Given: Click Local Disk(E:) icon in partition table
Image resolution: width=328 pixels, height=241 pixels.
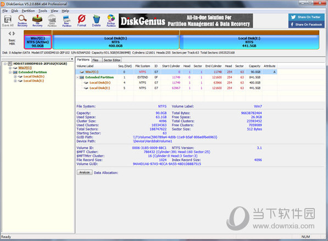Looking at the screenshot, I should point(86,88).
